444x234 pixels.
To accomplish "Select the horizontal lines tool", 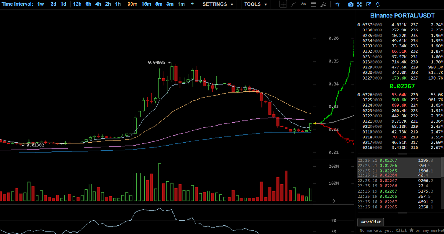I will point(313,4).
